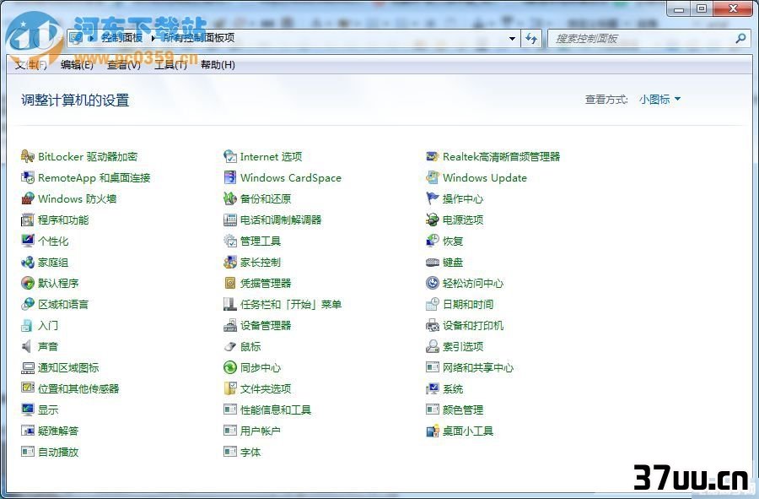Open the 用户帐户 link
This screenshot has width=759, height=499.
click(261, 431)
